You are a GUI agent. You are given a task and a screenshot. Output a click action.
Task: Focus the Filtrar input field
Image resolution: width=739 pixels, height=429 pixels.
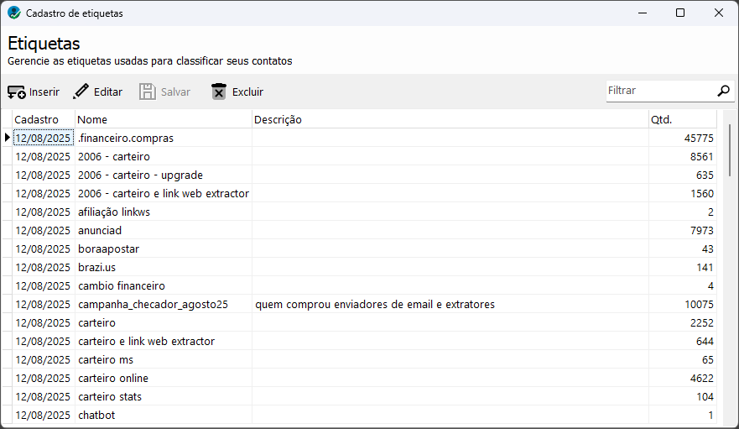click(x=661, y=91)
